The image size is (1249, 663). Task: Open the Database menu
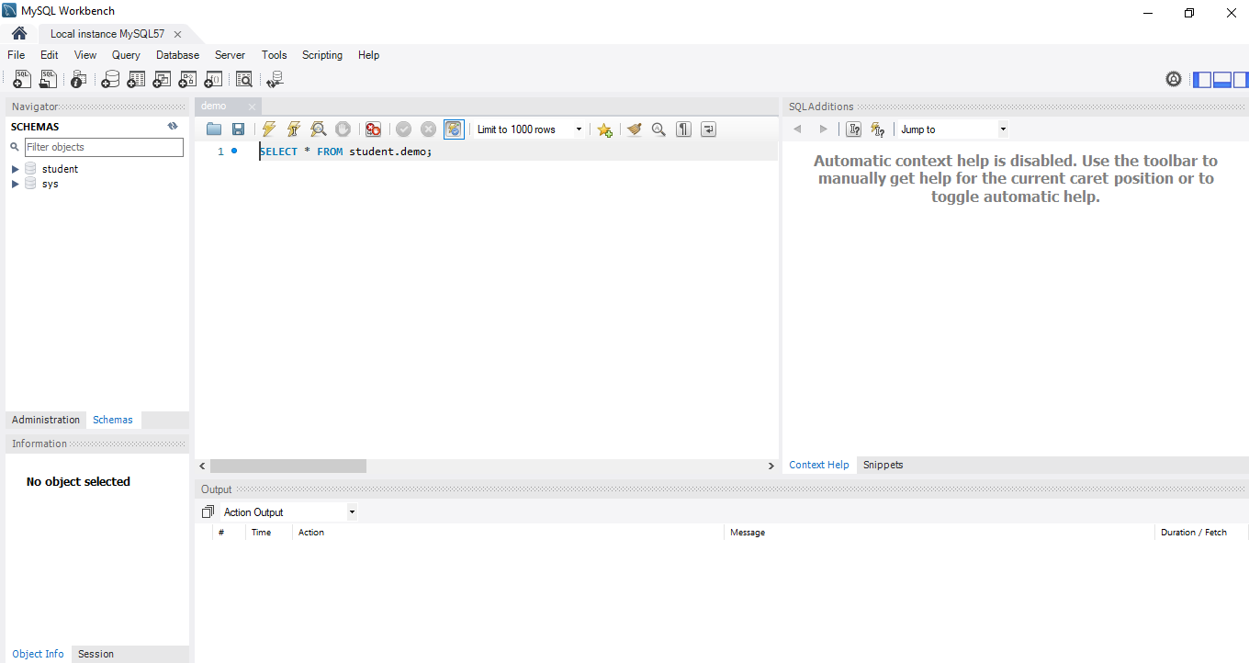(x=177, y=55)
